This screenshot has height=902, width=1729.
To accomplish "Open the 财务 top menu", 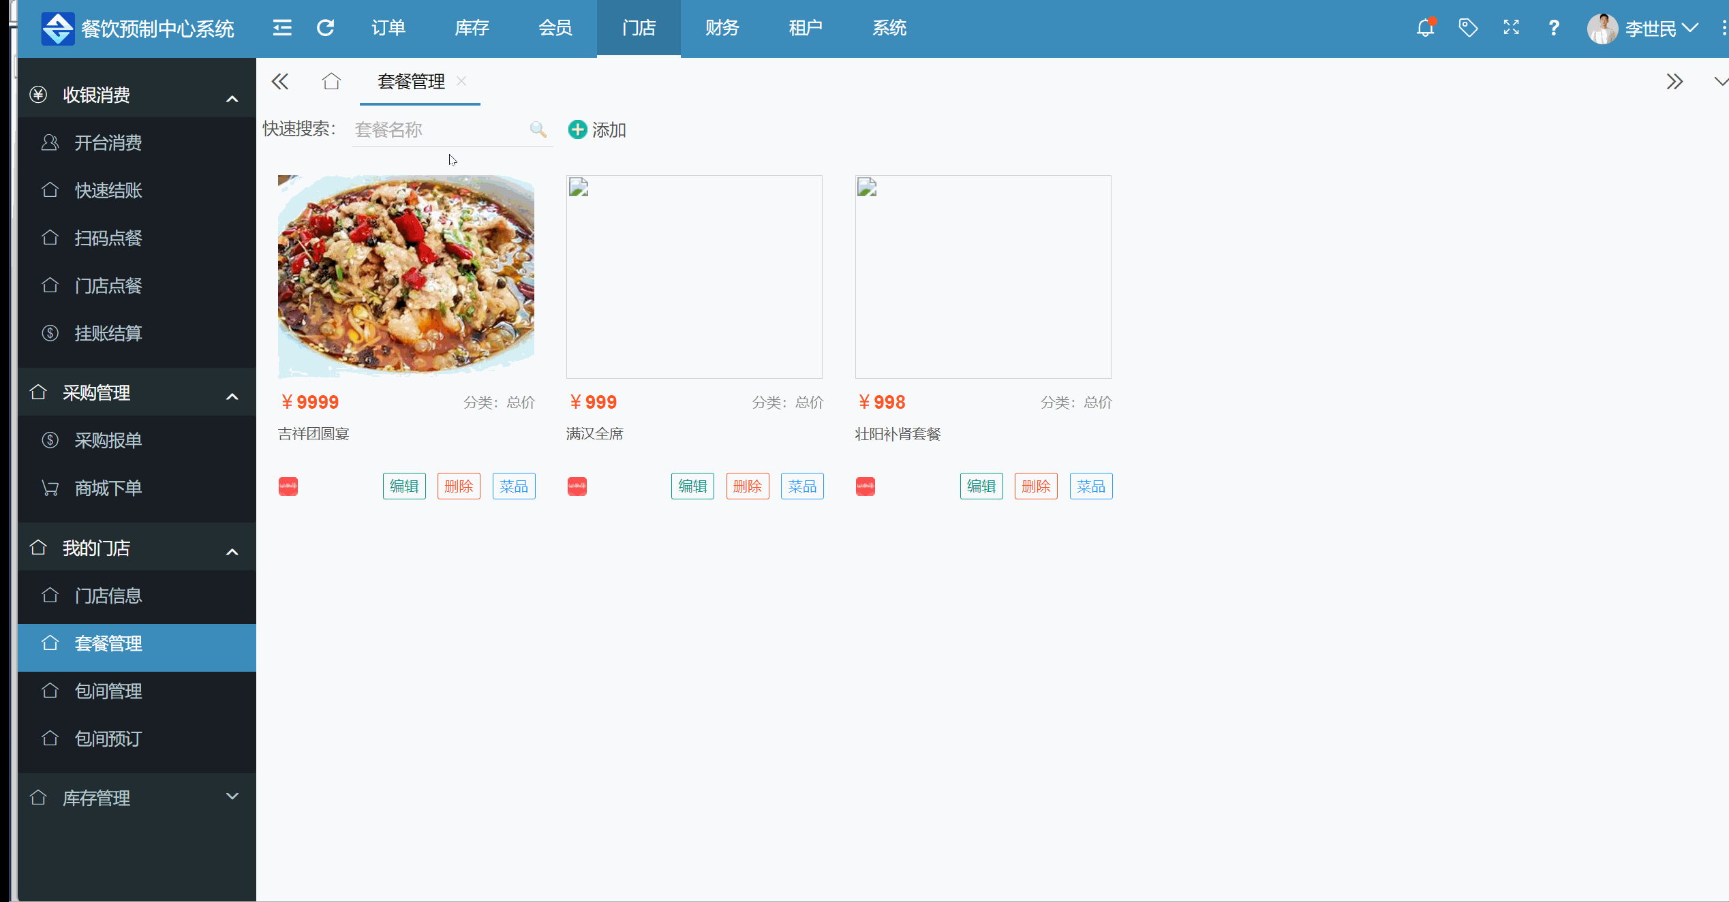I will [722, 28].
